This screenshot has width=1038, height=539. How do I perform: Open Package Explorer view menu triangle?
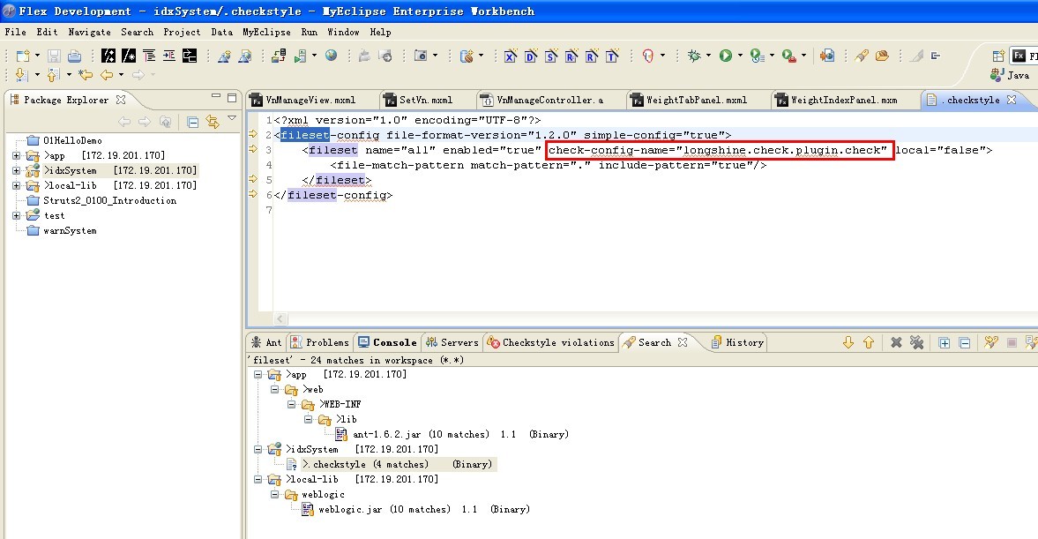(232, 118)
